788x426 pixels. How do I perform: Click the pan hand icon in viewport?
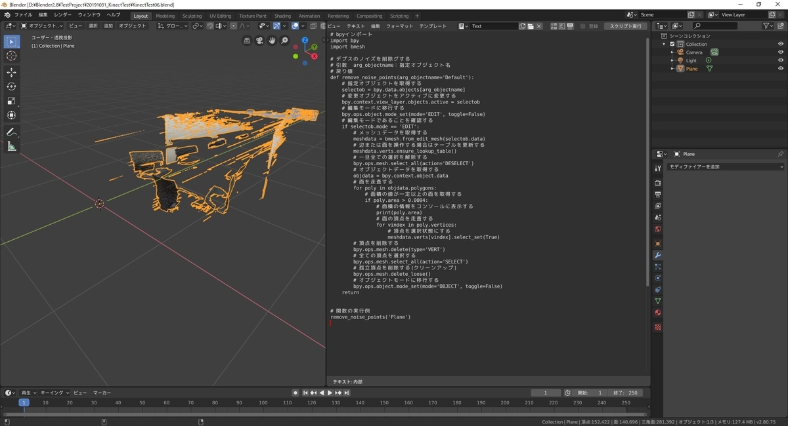coord(272,41)
